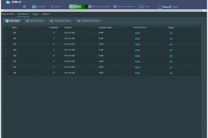Viewport: 208px width, 138px height.
Task: Open the SSD8 link
Action: pos(138,73)
